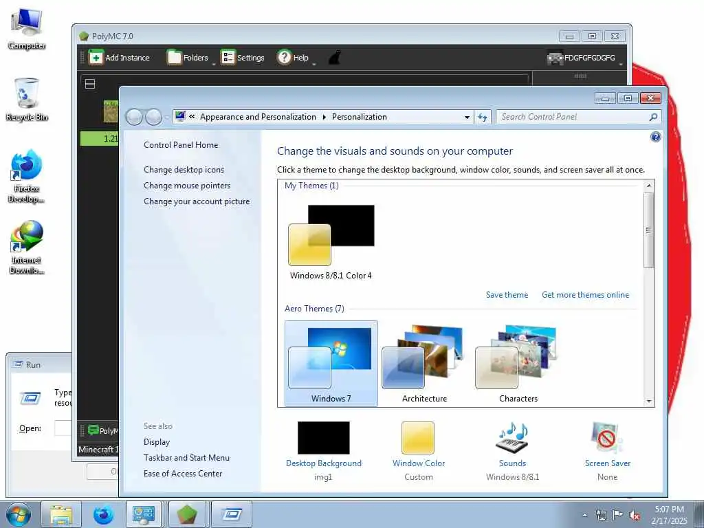Open Window Color yellow swatch
The width and height of the screenshot is (704, 528).
418,438
